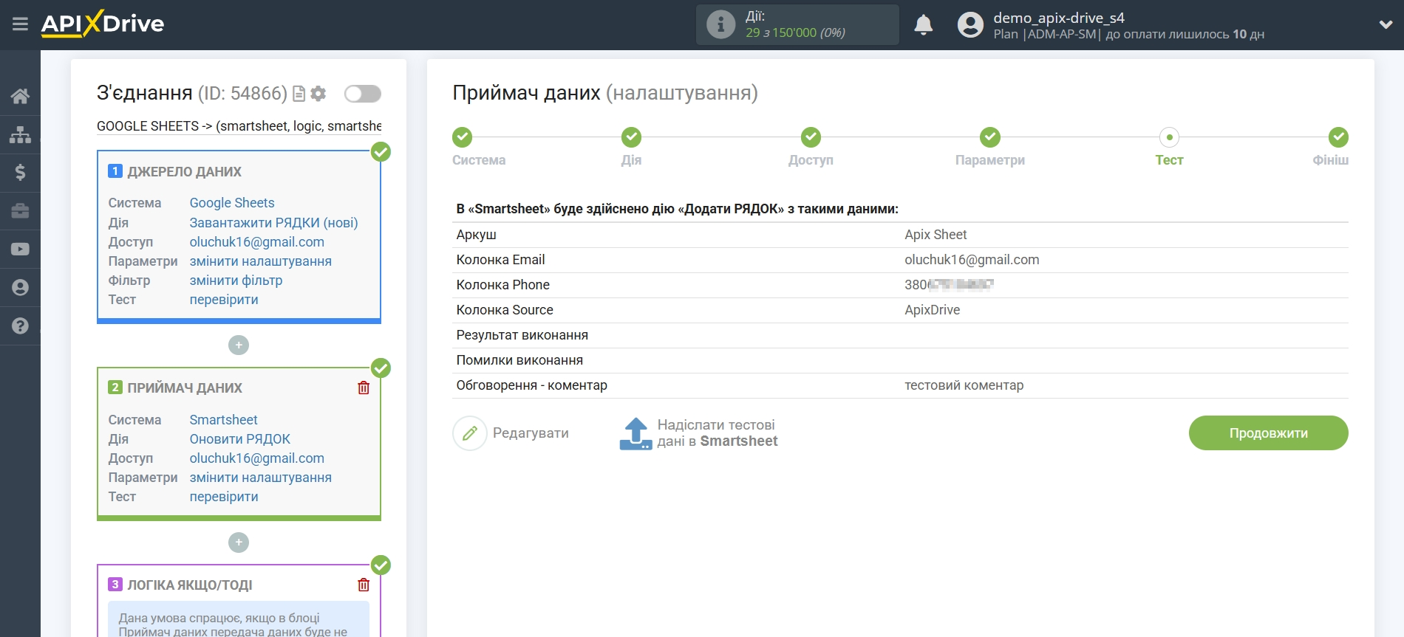Click the ApiX-Drive logo
Image resolution: width=1404 pixels, height=637 pixels.
click(103, 24)
